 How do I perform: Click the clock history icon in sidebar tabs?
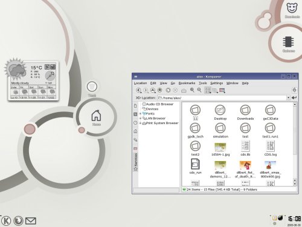click(x=135, y=123)
